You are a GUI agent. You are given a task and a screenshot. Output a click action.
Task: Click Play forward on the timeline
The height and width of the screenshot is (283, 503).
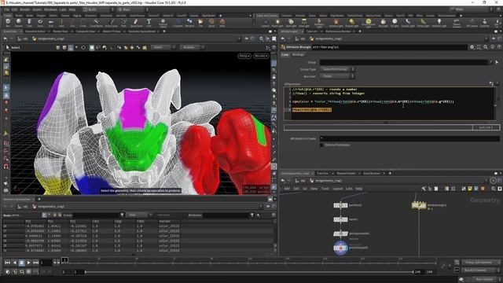(x=28, y=263)
